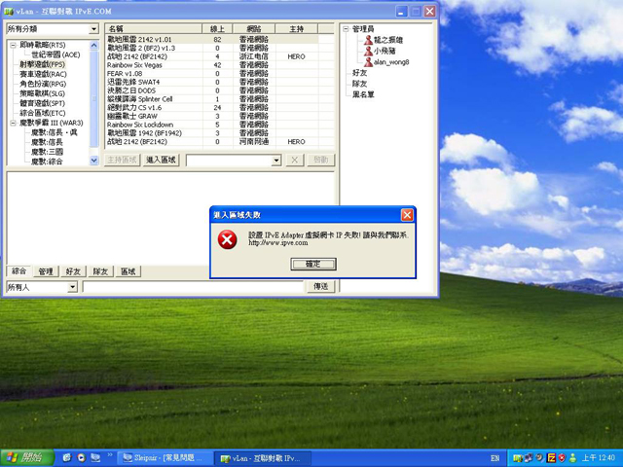This screenshot has width=623, height=467.
Task: Select 射擊遊戲(FPS) category
Action: tap(42, 64)
